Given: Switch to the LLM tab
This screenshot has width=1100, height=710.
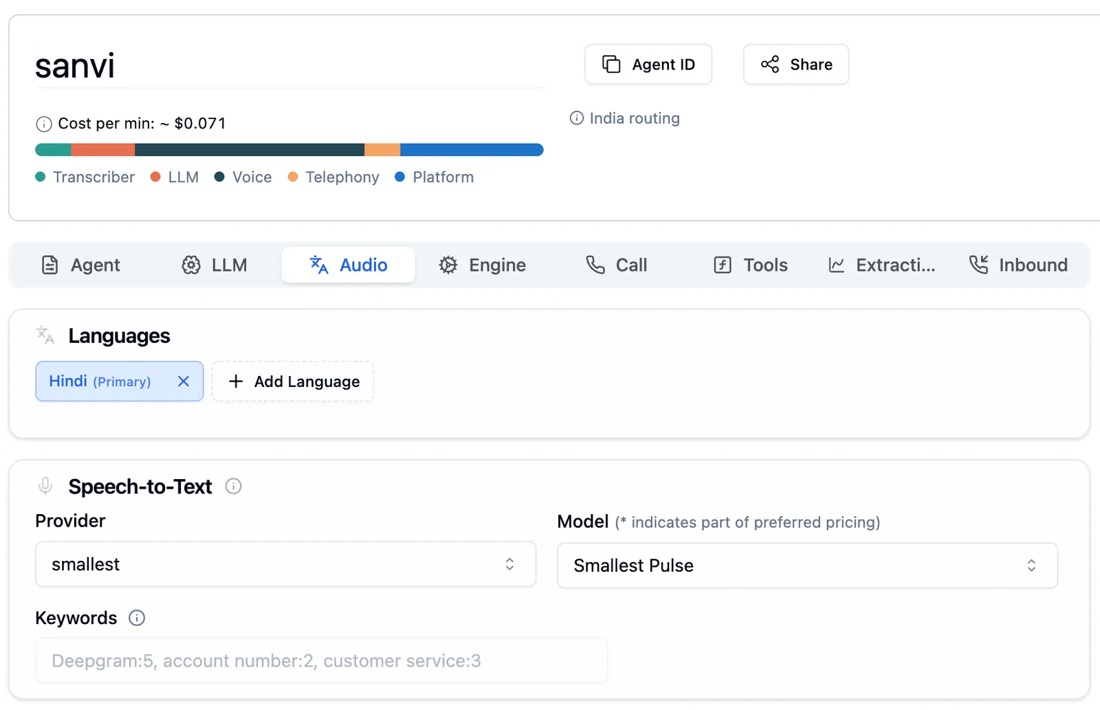Looking at the screenshot, I should coord(214,265).
